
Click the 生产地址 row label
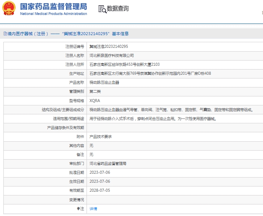pyautogui.click(x=77, y=74)
